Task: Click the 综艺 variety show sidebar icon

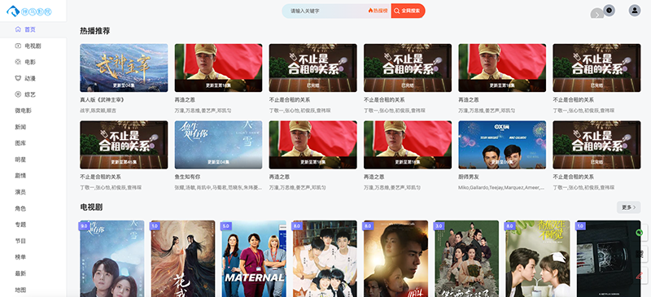Action: [x=18, y=94]
